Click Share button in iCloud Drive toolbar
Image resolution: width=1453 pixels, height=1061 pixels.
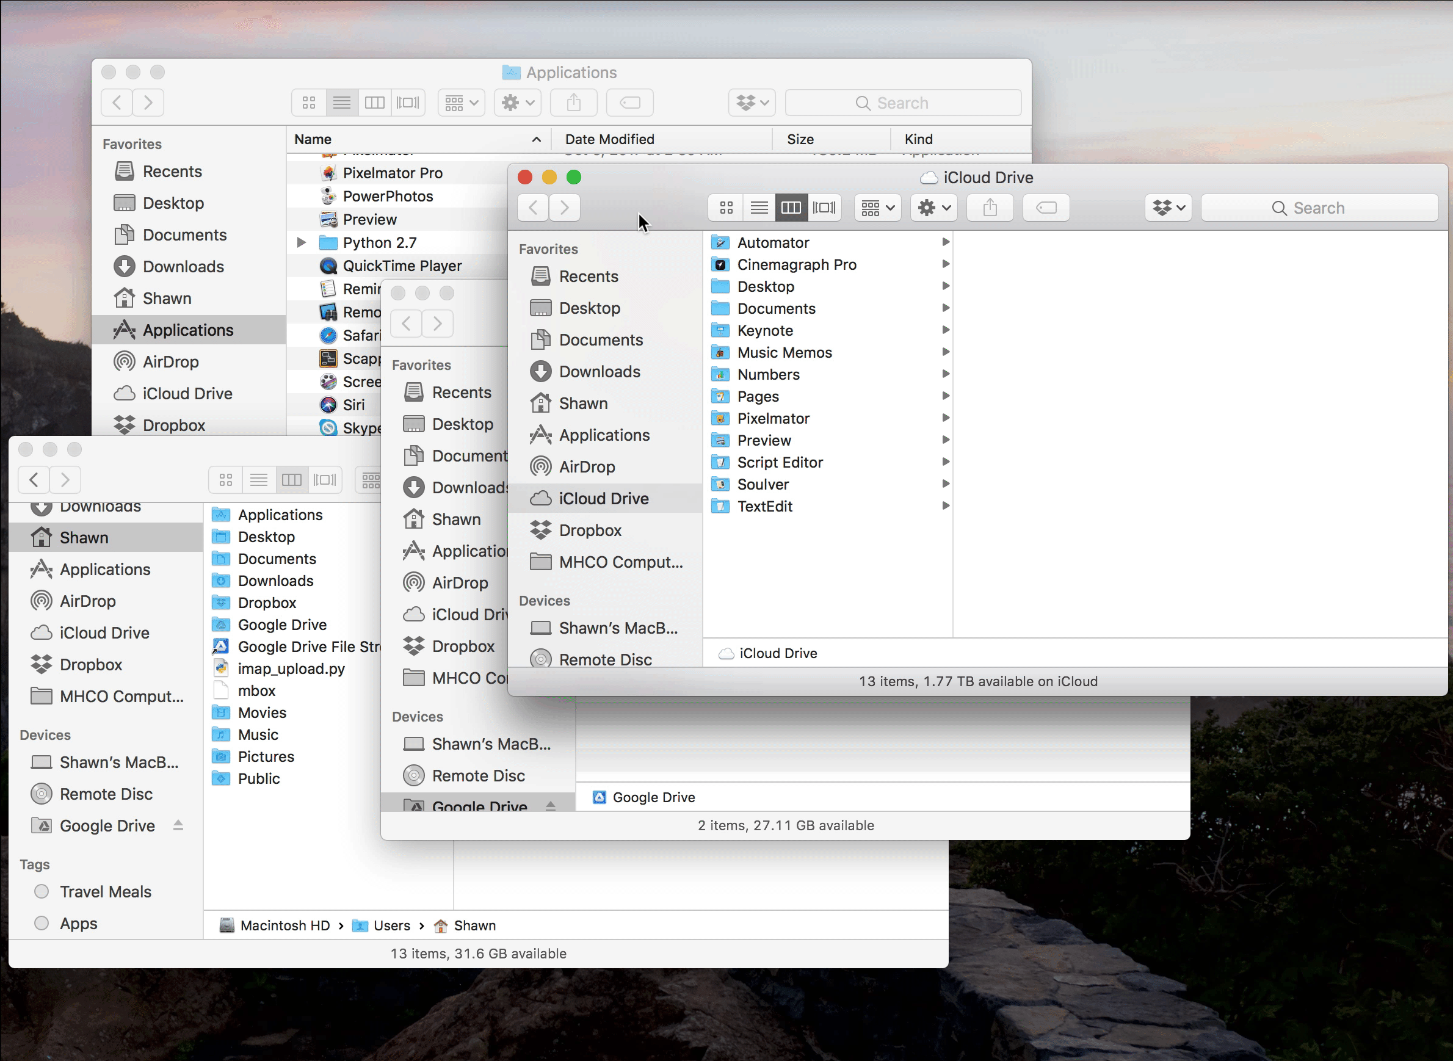click(990, 208)
